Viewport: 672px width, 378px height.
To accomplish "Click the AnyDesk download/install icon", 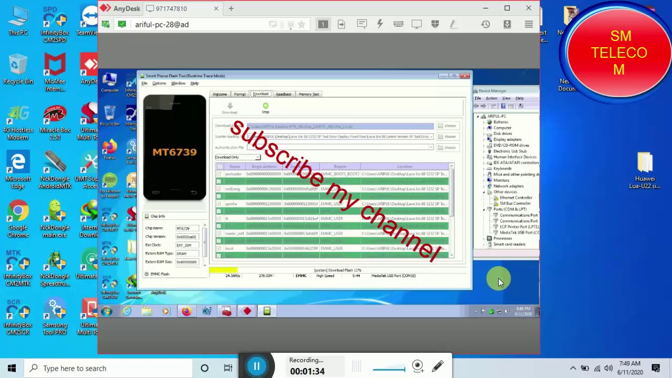I will click(507, 24).
